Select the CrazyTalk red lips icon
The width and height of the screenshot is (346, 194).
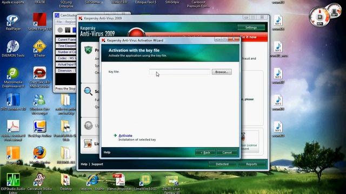coord(39,73)
